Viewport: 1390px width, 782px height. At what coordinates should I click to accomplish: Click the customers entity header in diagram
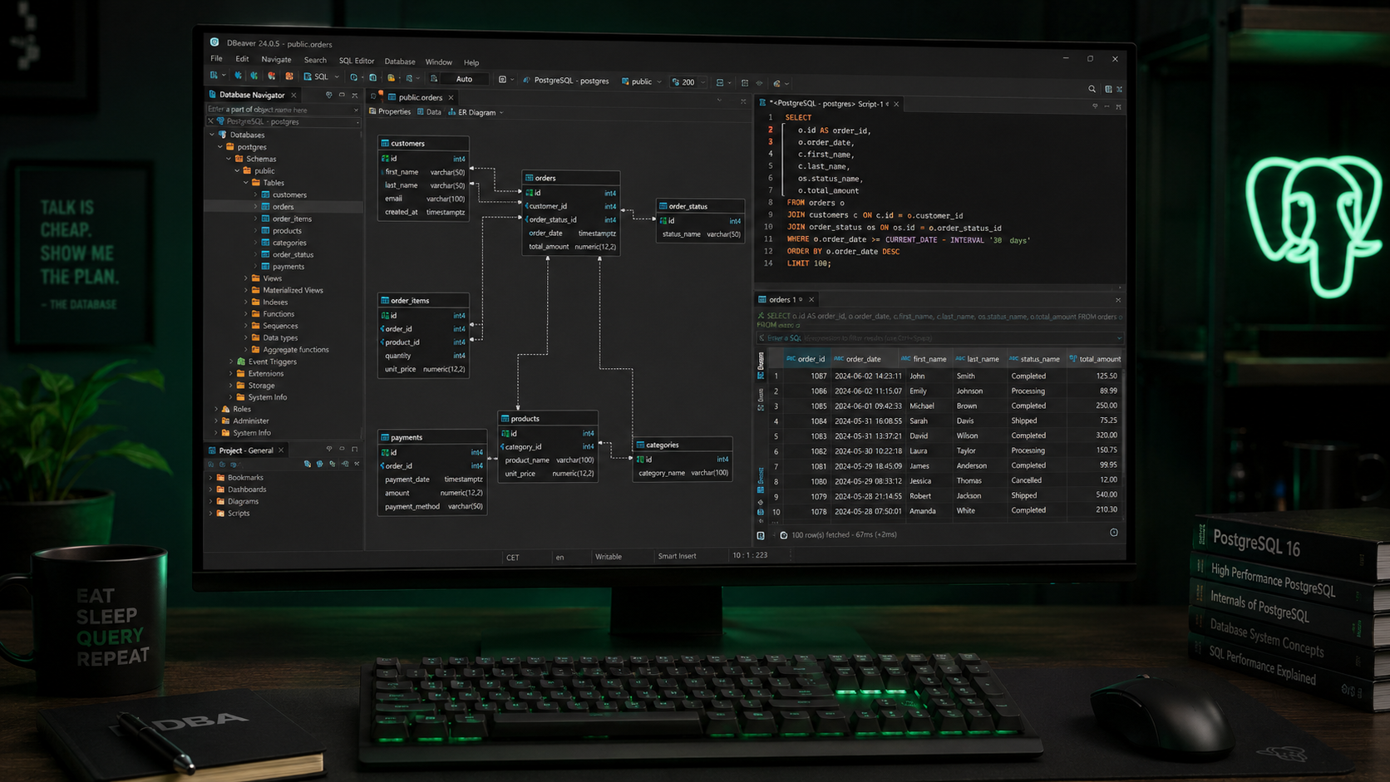423,143
